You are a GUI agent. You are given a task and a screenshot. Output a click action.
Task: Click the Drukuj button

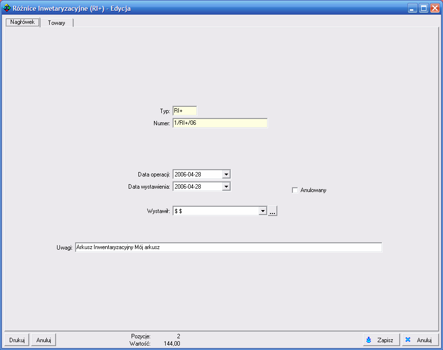coord(17,340)
